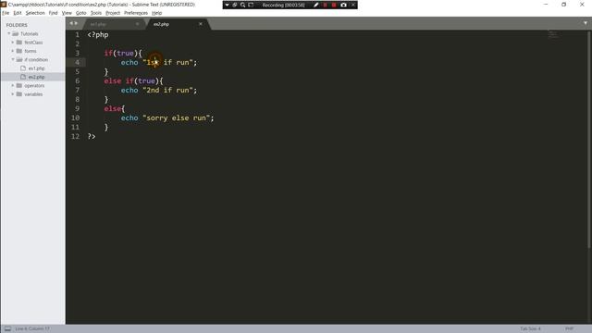Open ex1.php from the sidebar
This screenshot has width=592, height=333.
[x=37, y=68]
